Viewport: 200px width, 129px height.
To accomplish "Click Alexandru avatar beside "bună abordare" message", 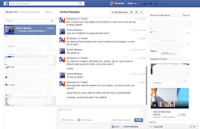I will coord(62,84).
